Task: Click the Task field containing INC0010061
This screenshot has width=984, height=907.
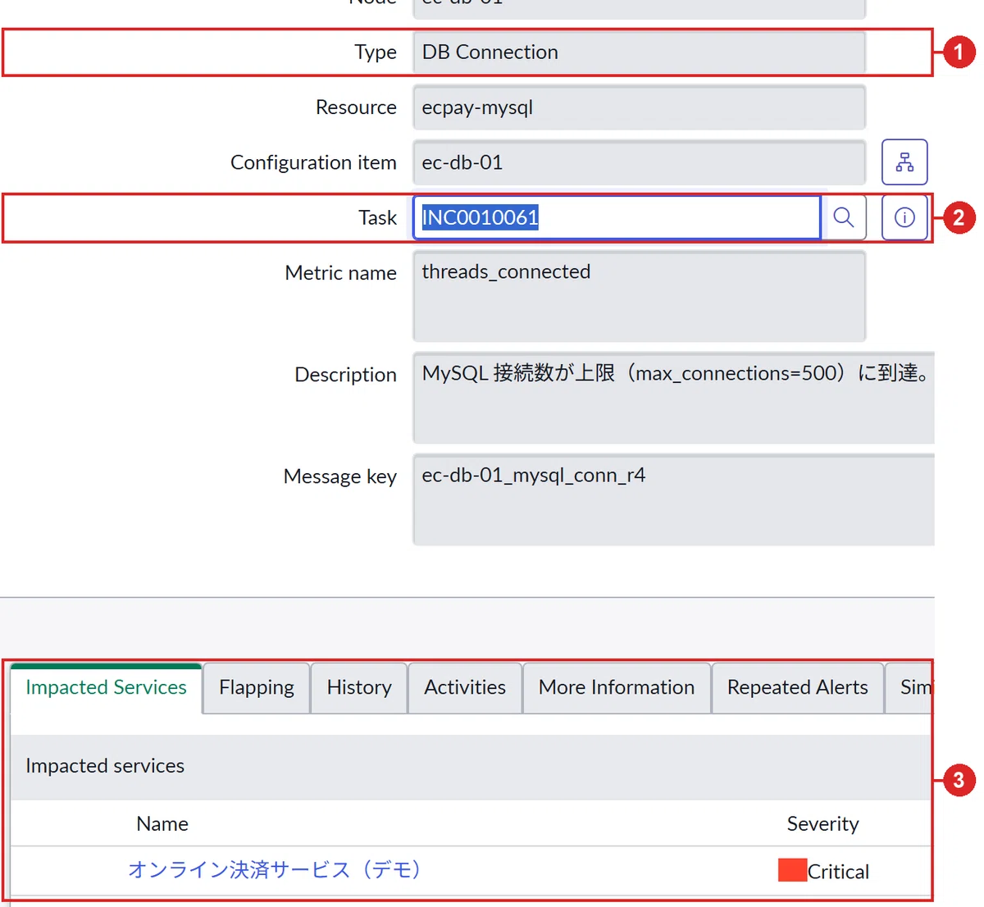Action: [x=617, y=217]
